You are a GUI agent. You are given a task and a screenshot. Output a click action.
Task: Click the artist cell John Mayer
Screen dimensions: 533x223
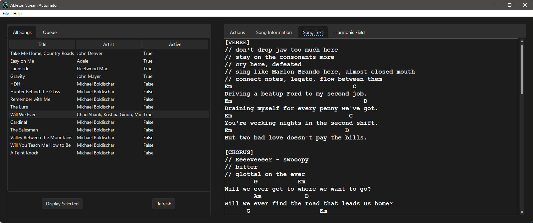click(109, 76)
